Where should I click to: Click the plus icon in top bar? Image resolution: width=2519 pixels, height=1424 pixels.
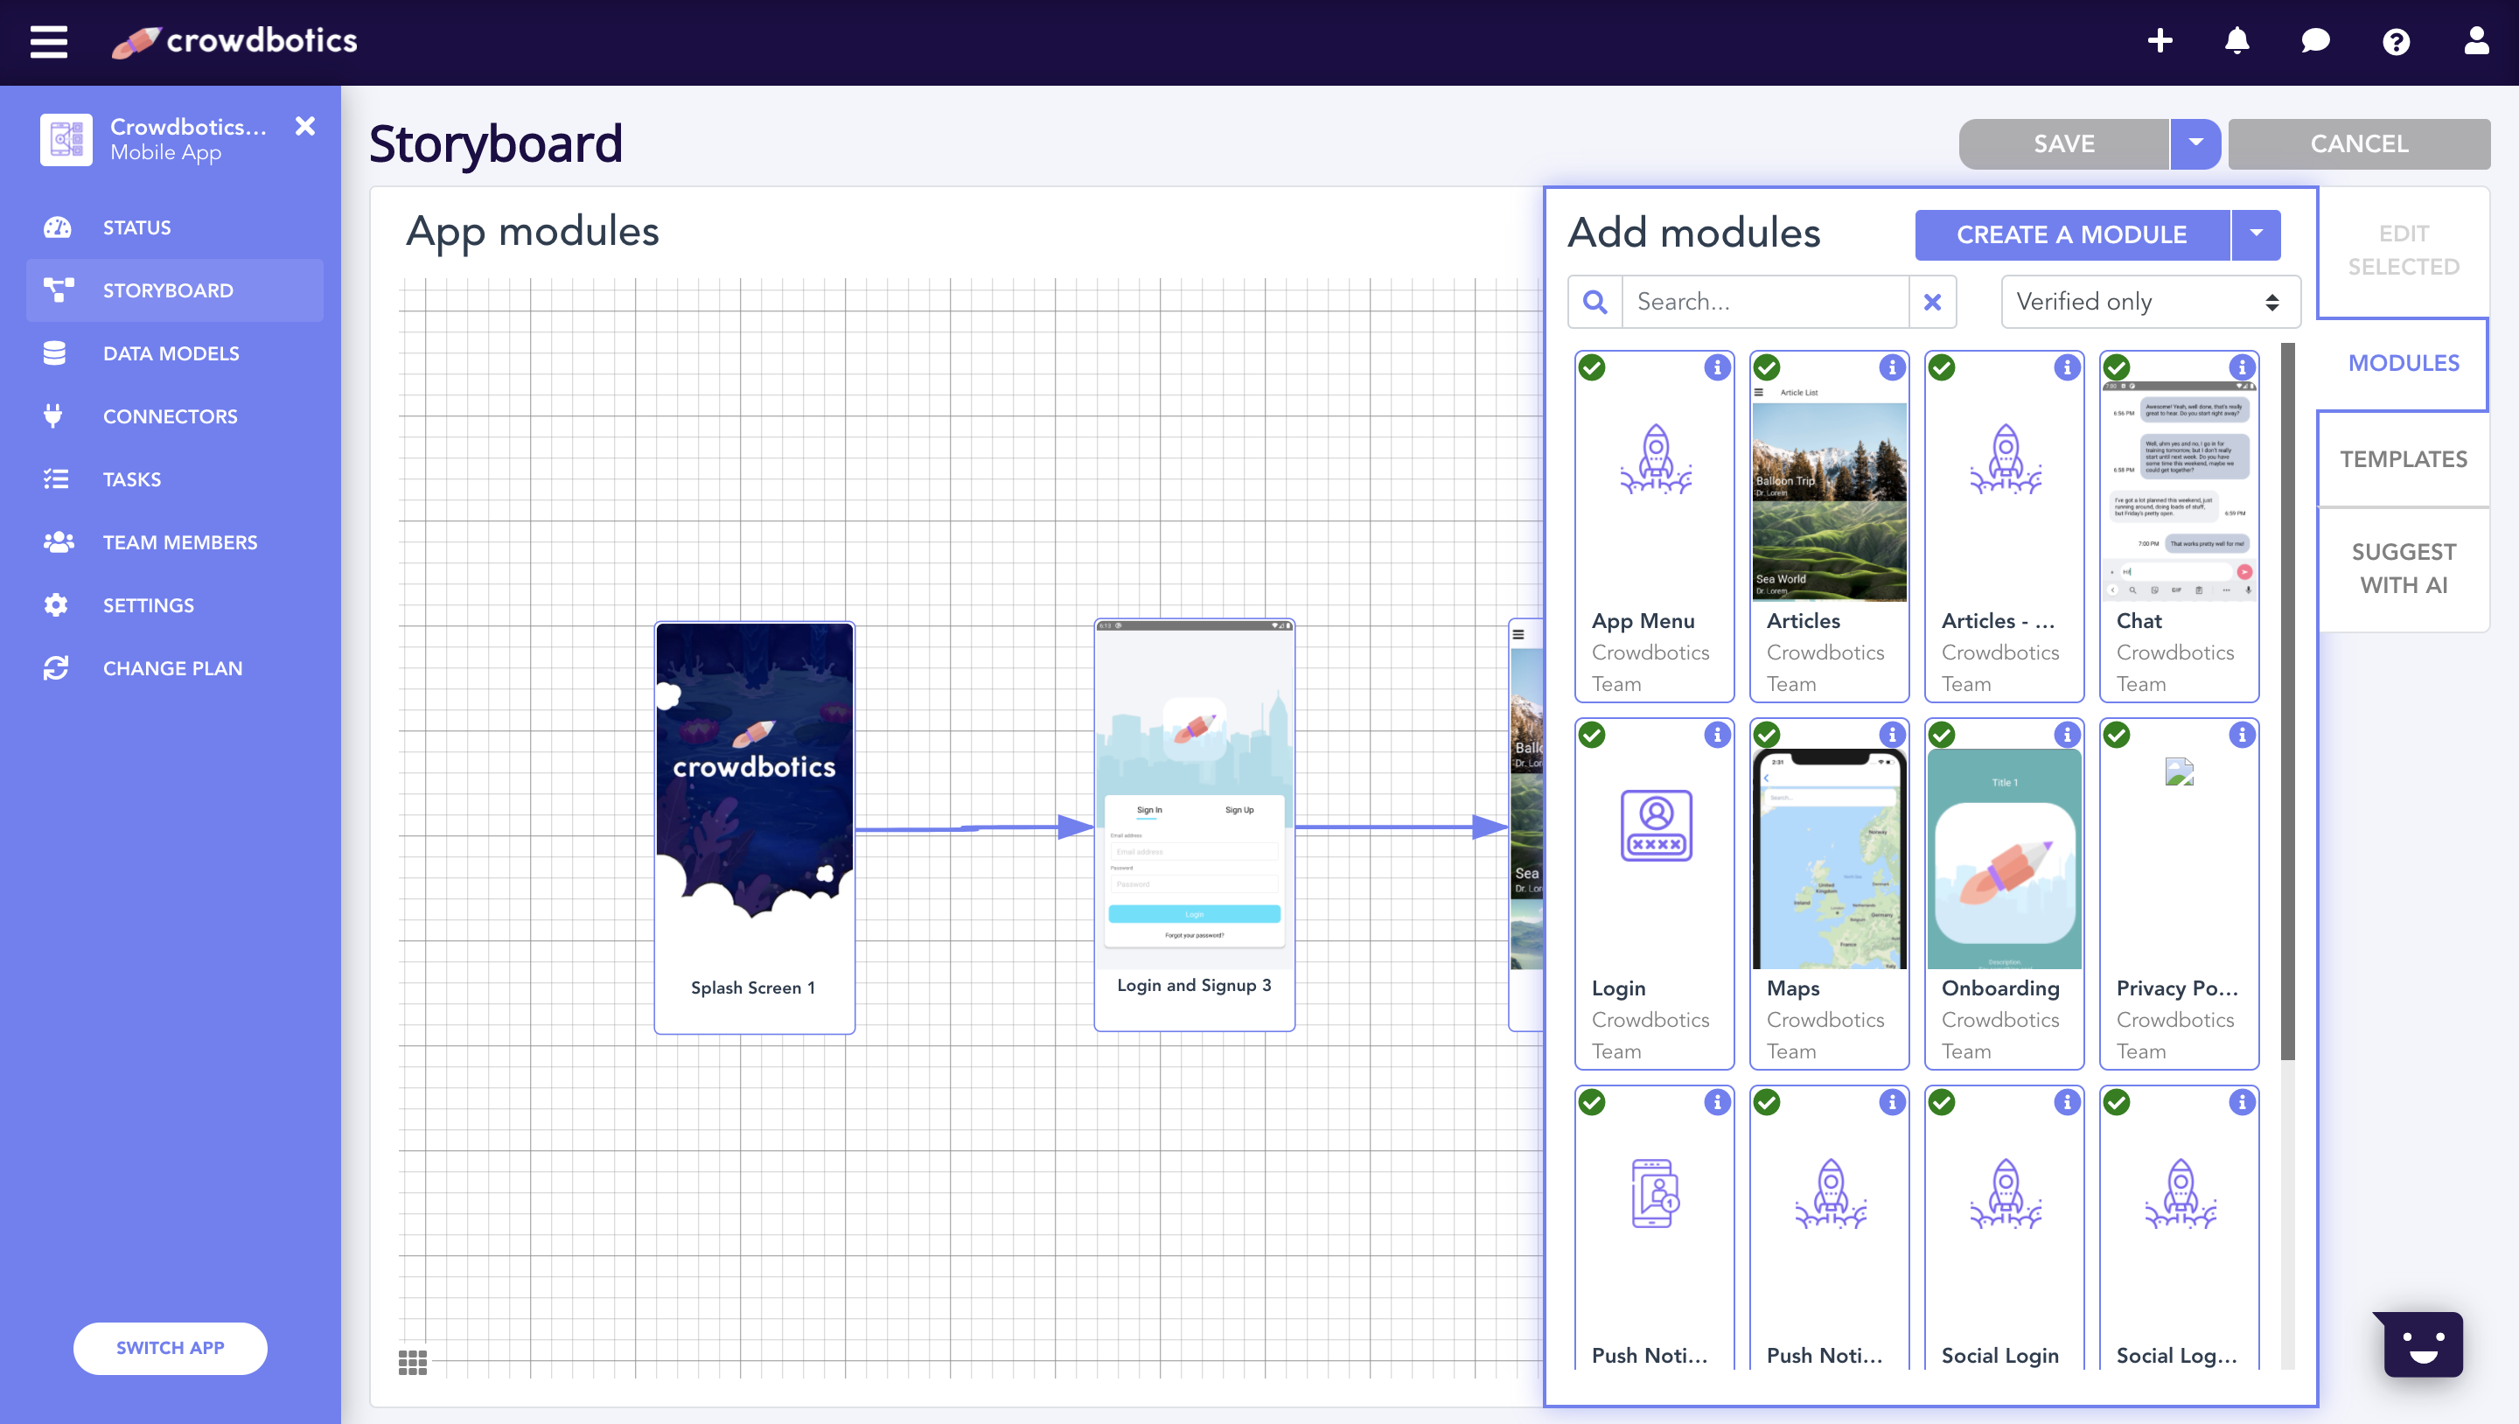click(2160, 41)
